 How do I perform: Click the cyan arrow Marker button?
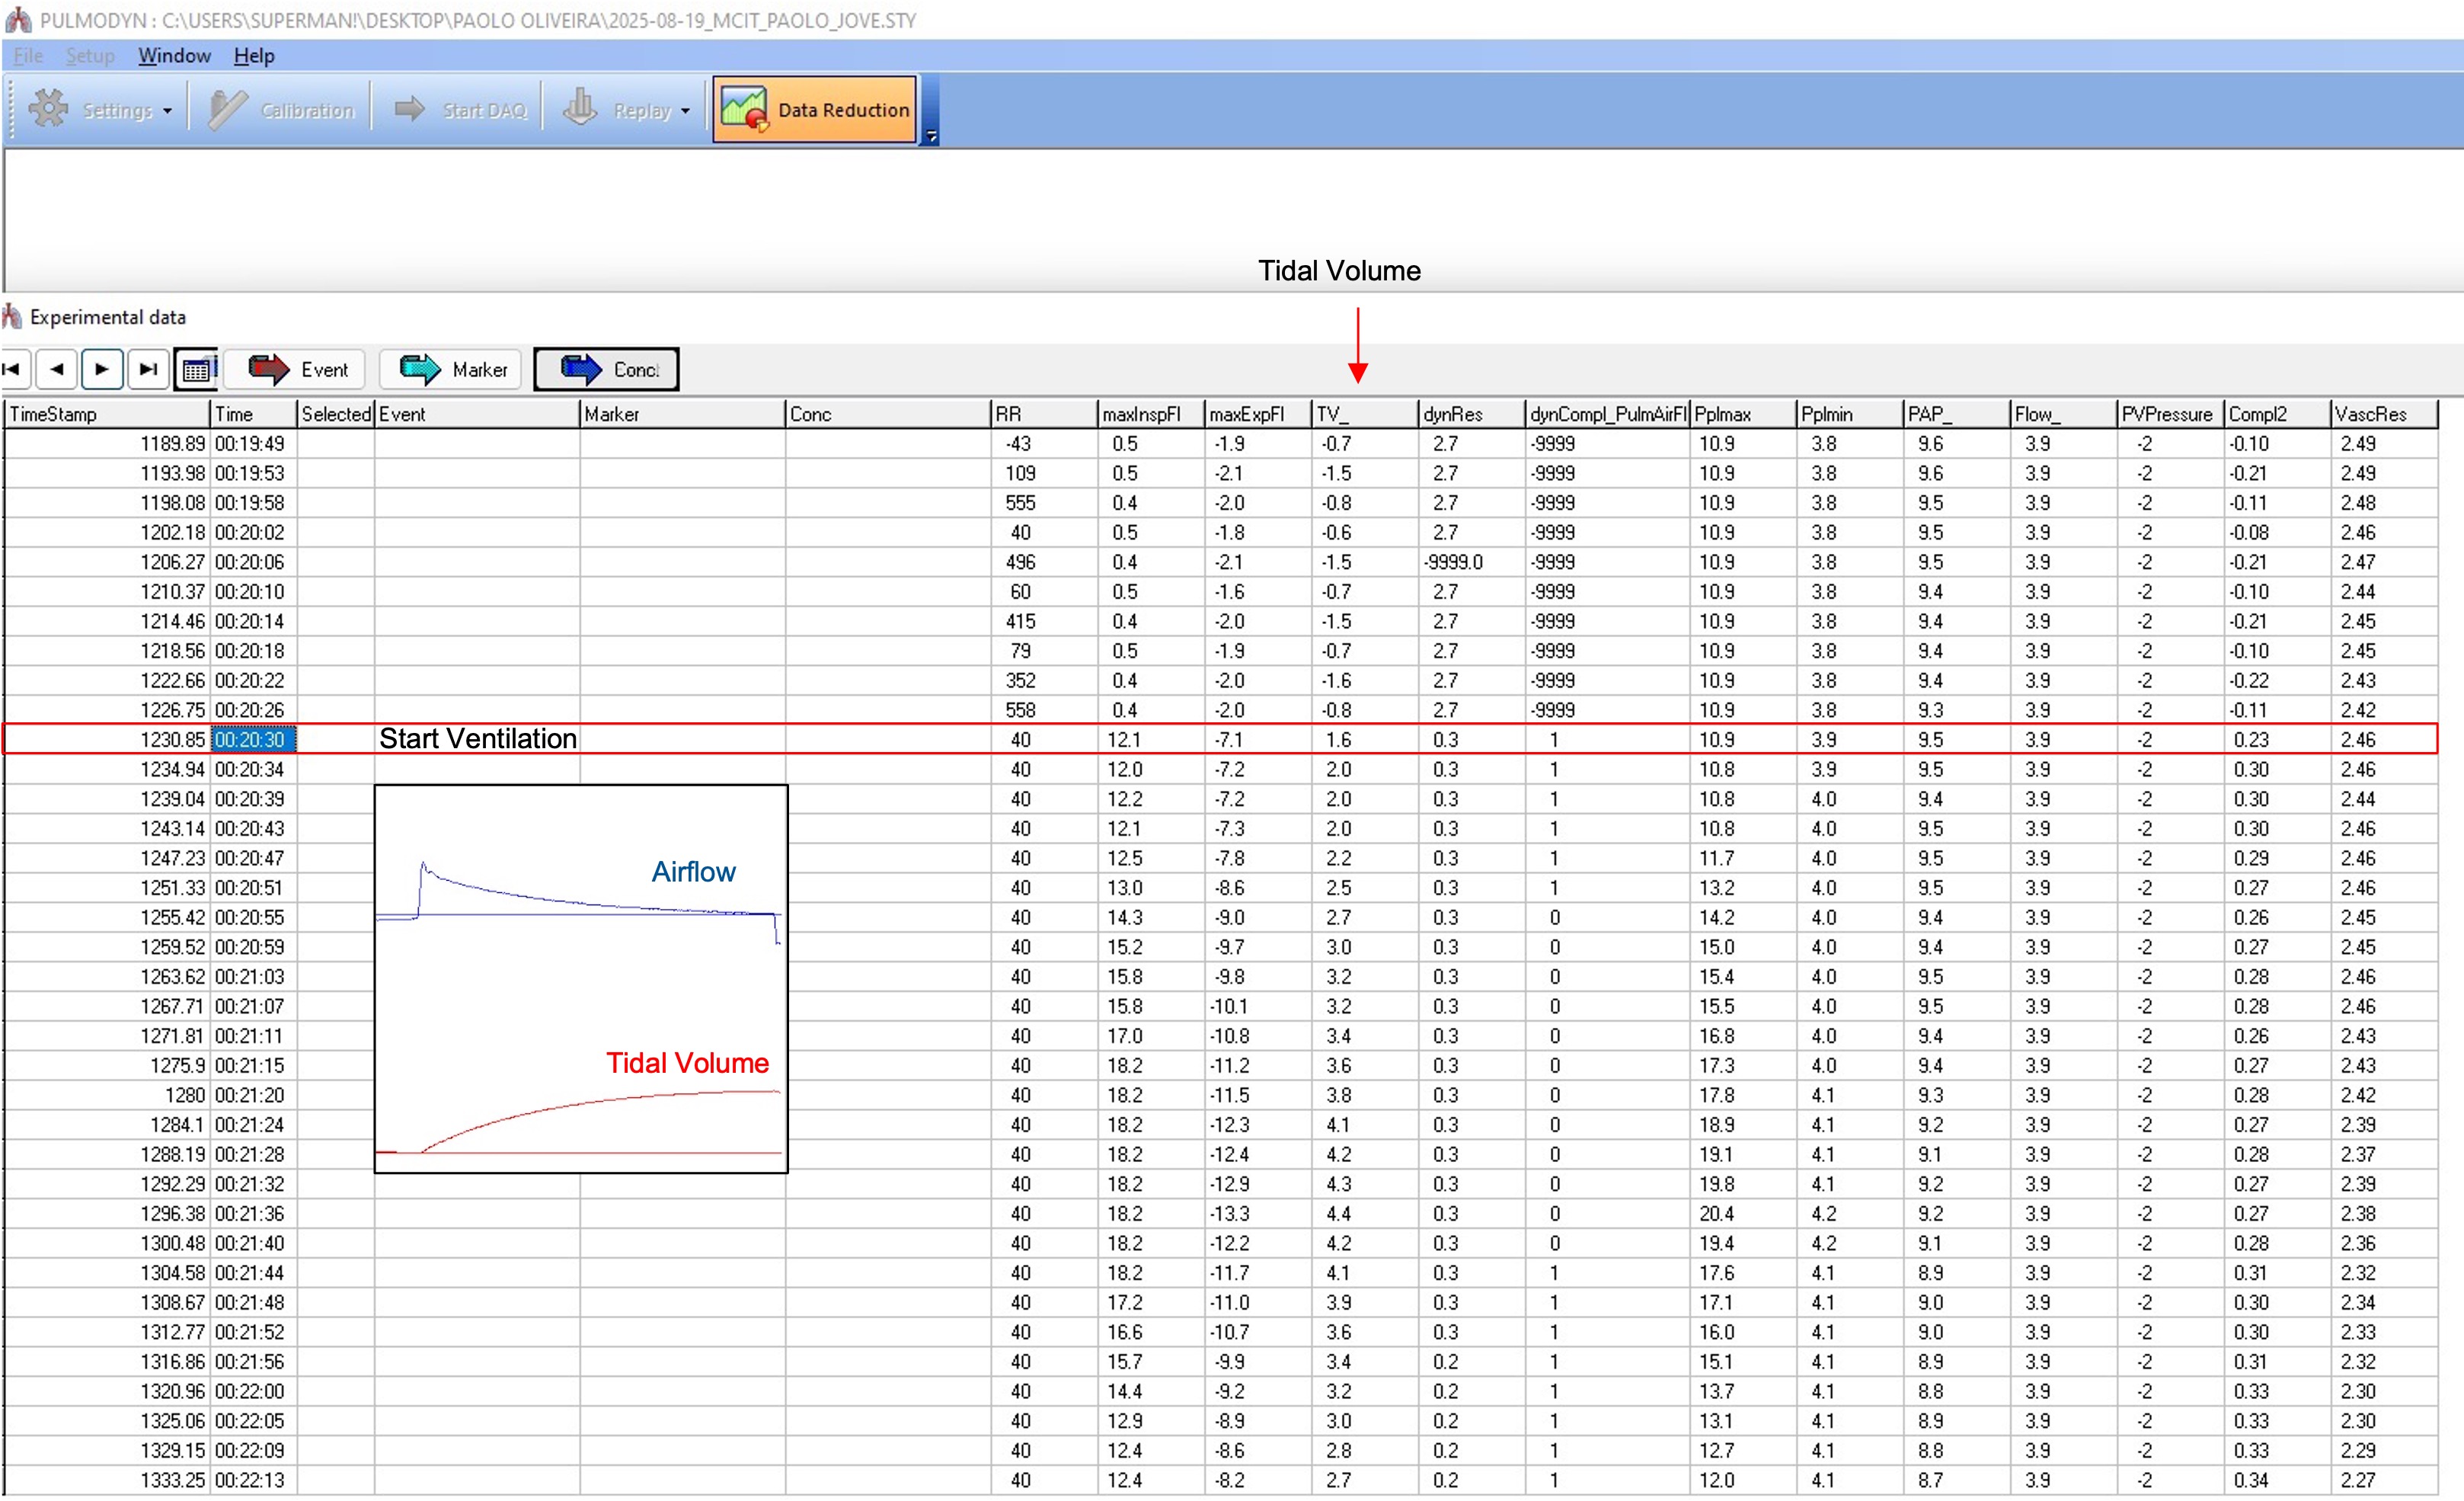point(452,370)
